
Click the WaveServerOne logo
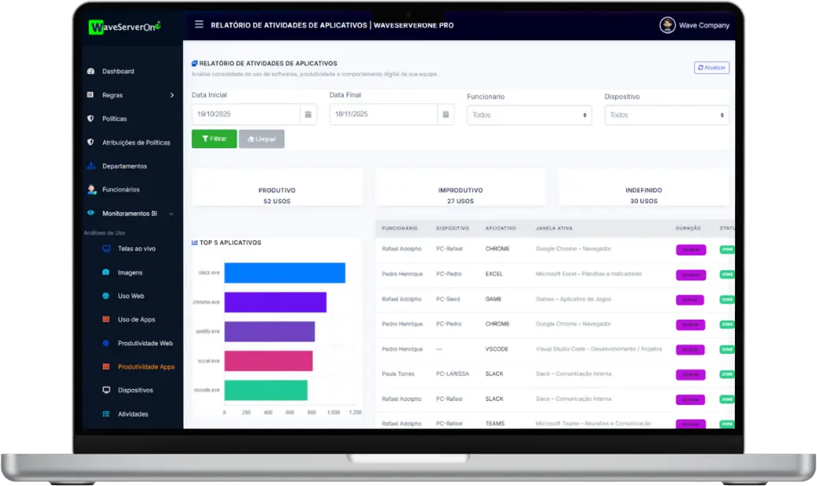[x=125, y=27]
